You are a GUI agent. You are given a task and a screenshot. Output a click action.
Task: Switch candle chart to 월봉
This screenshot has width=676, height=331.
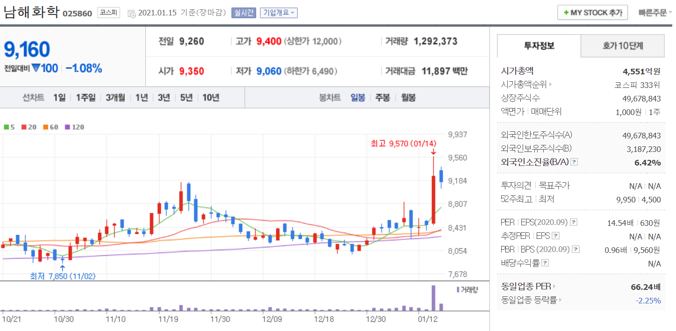[x=408, y=98]
